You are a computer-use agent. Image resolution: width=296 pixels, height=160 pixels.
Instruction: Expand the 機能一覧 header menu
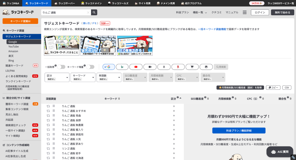[x=200, y=12]
